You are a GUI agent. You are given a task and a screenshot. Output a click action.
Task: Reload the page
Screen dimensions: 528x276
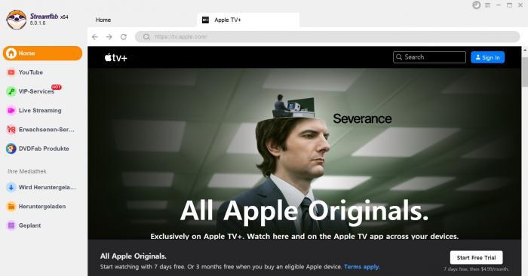124,37
